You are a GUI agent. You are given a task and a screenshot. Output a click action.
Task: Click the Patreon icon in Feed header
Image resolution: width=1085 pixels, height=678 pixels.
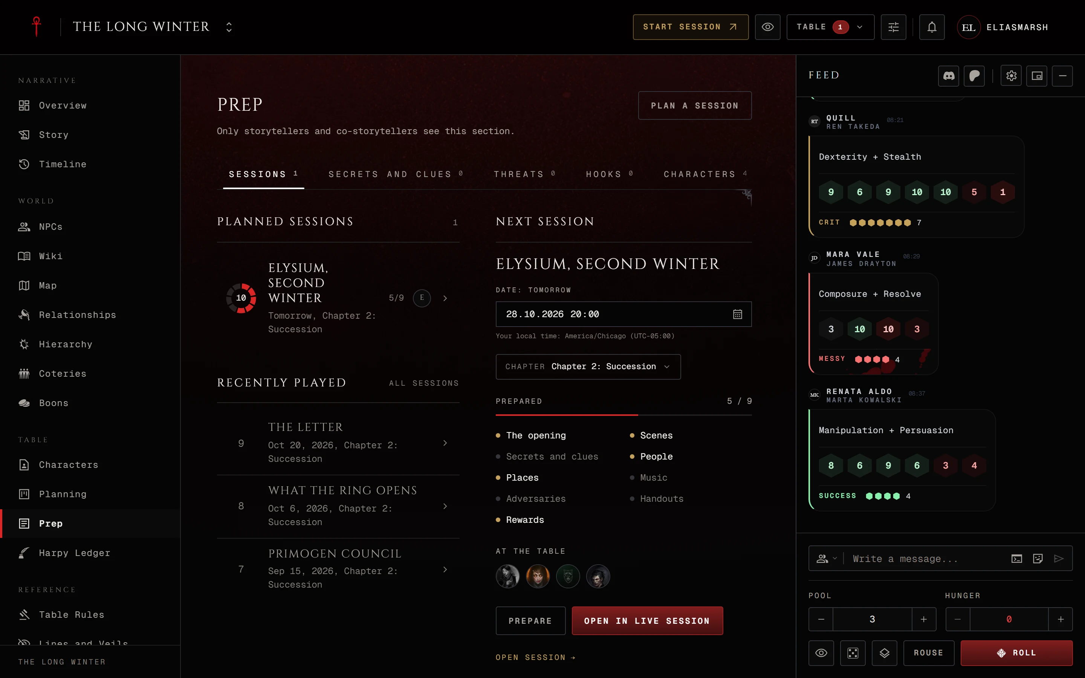click(x=974, y=76)
